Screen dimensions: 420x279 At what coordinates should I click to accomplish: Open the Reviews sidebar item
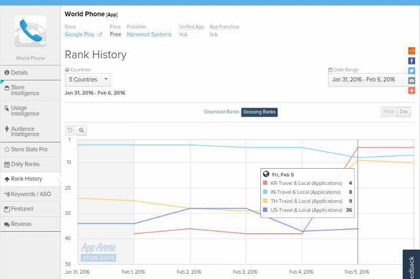pyautogui.click(x=21, y=224)
